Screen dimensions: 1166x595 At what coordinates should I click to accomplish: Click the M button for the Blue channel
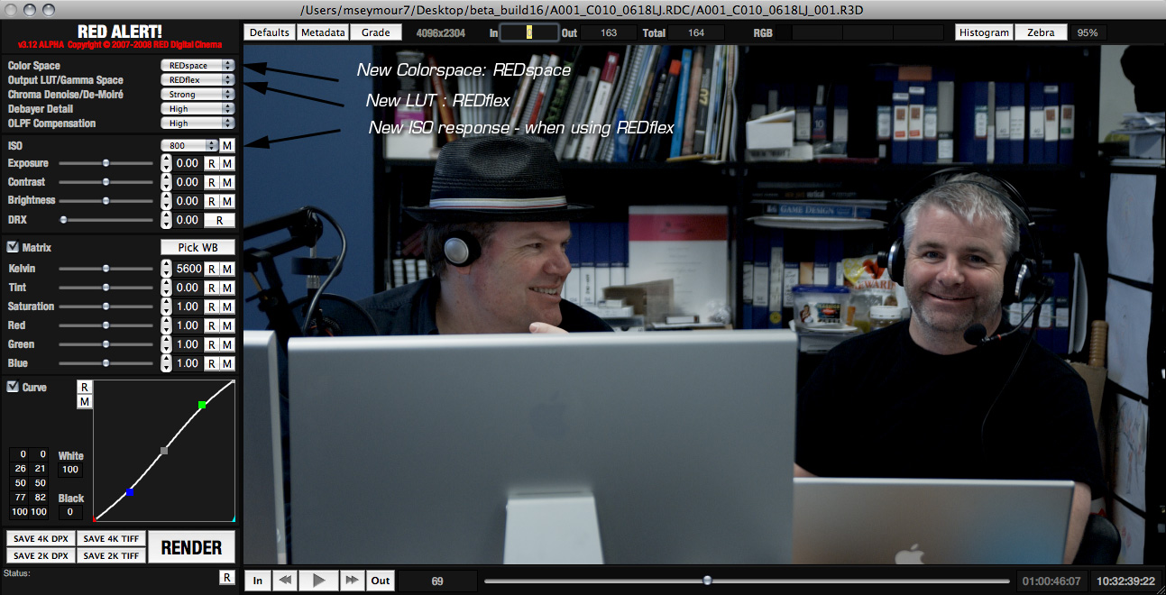[x=227, y=363]
